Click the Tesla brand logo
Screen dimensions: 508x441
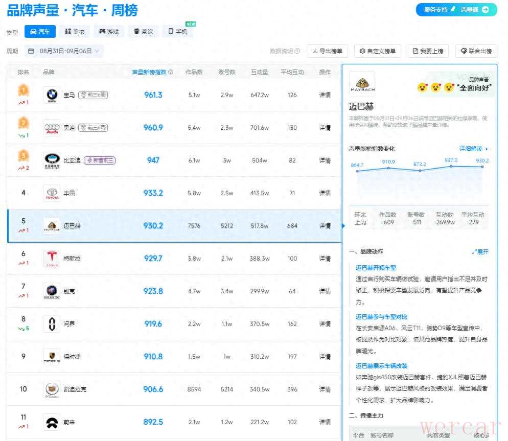pos(51,259)
